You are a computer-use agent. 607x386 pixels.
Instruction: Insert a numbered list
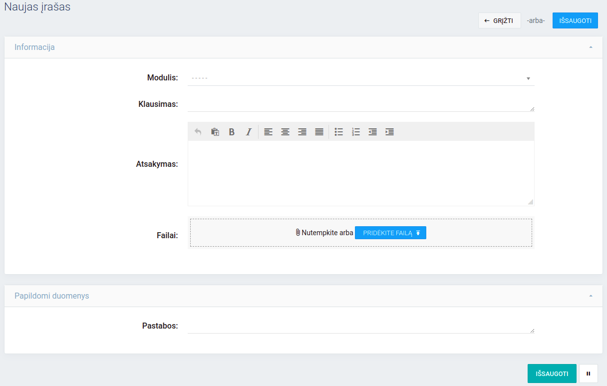click(x=355, y=132)
